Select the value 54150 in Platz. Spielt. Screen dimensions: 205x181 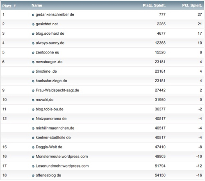point(160,175)
